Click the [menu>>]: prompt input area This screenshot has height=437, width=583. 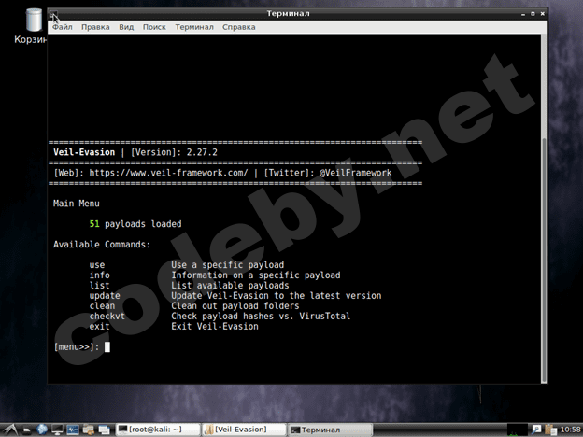tap(107, 347)
